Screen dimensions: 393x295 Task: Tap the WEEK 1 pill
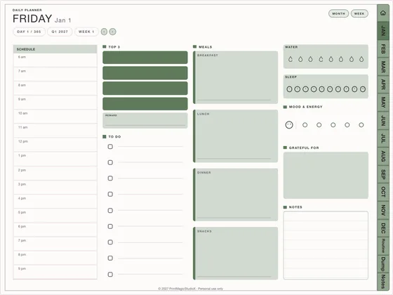tap(86, 32)
